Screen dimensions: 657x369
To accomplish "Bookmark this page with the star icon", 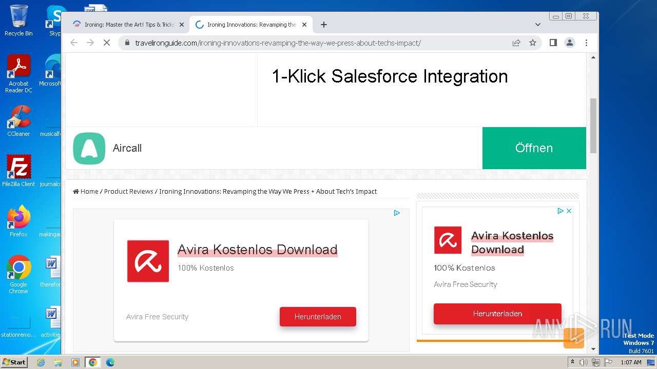I will [533, 43].
